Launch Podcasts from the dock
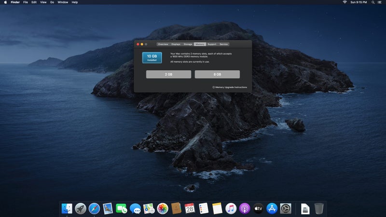The height and width of the screenshot is (217, 386). (x=245, y=208)
